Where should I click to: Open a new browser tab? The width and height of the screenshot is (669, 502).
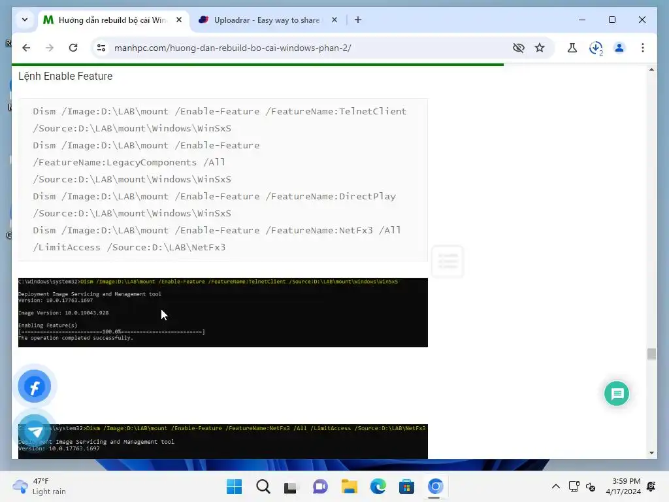click(x=358, y=20)
